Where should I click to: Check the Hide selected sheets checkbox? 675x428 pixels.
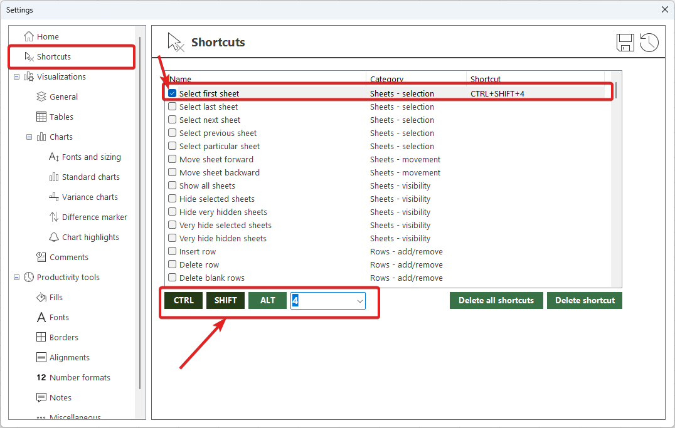click(172, 199)
